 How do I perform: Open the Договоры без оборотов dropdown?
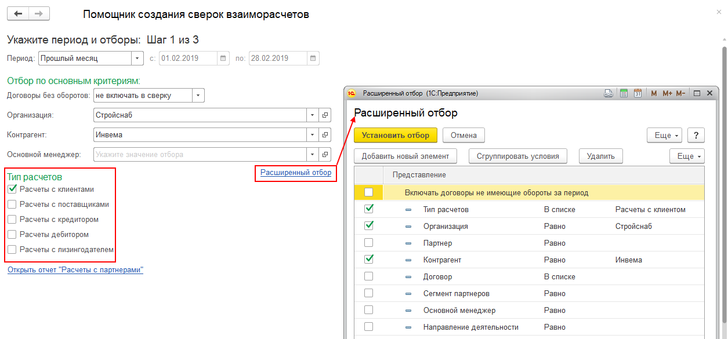[198, 96]
